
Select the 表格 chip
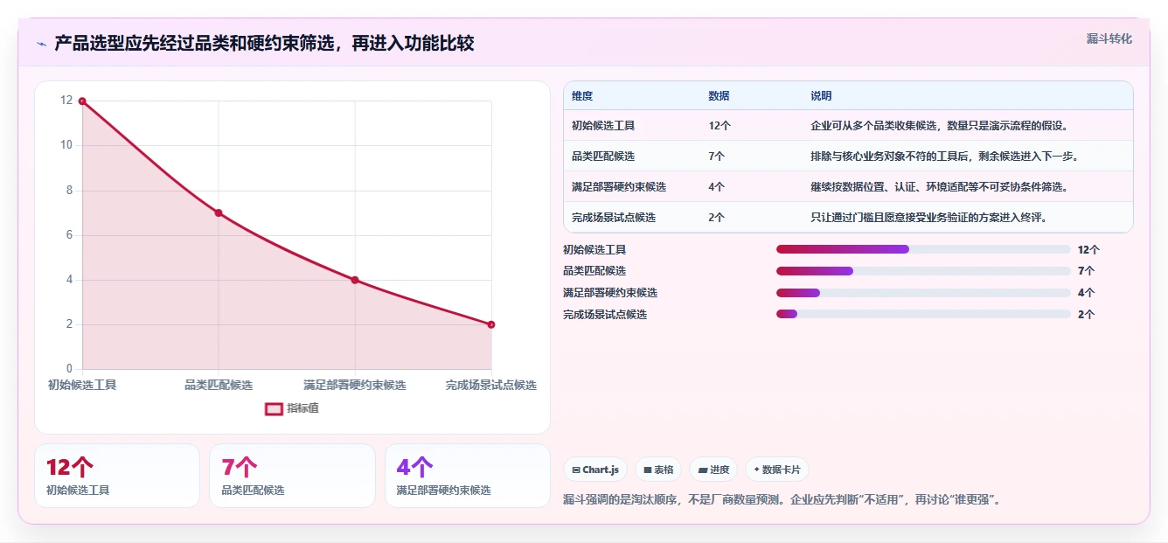click(658, 470)
